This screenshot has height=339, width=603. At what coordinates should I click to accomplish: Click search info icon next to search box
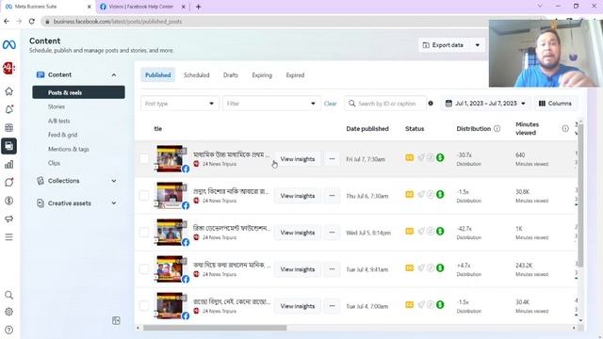(x=431, y=104)
